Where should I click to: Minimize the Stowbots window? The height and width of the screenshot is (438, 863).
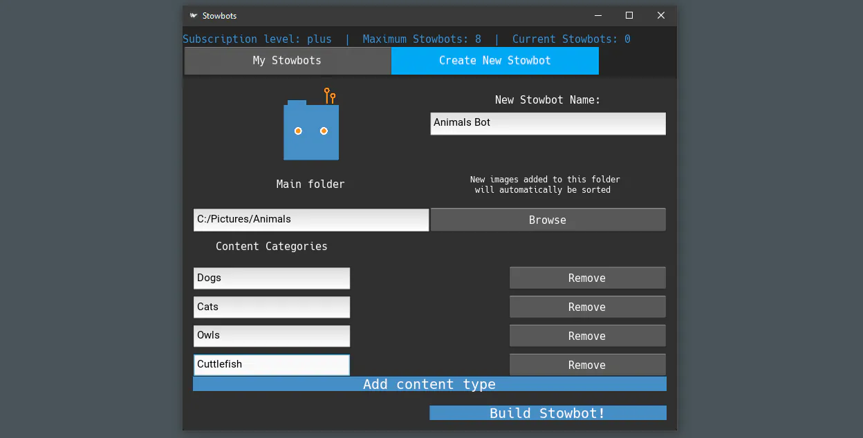(x=597, y=15)
